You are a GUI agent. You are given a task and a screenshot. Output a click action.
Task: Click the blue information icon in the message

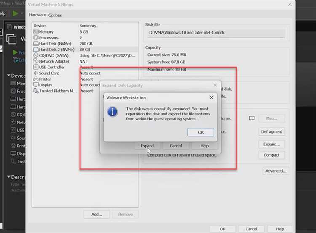point(112,112)
